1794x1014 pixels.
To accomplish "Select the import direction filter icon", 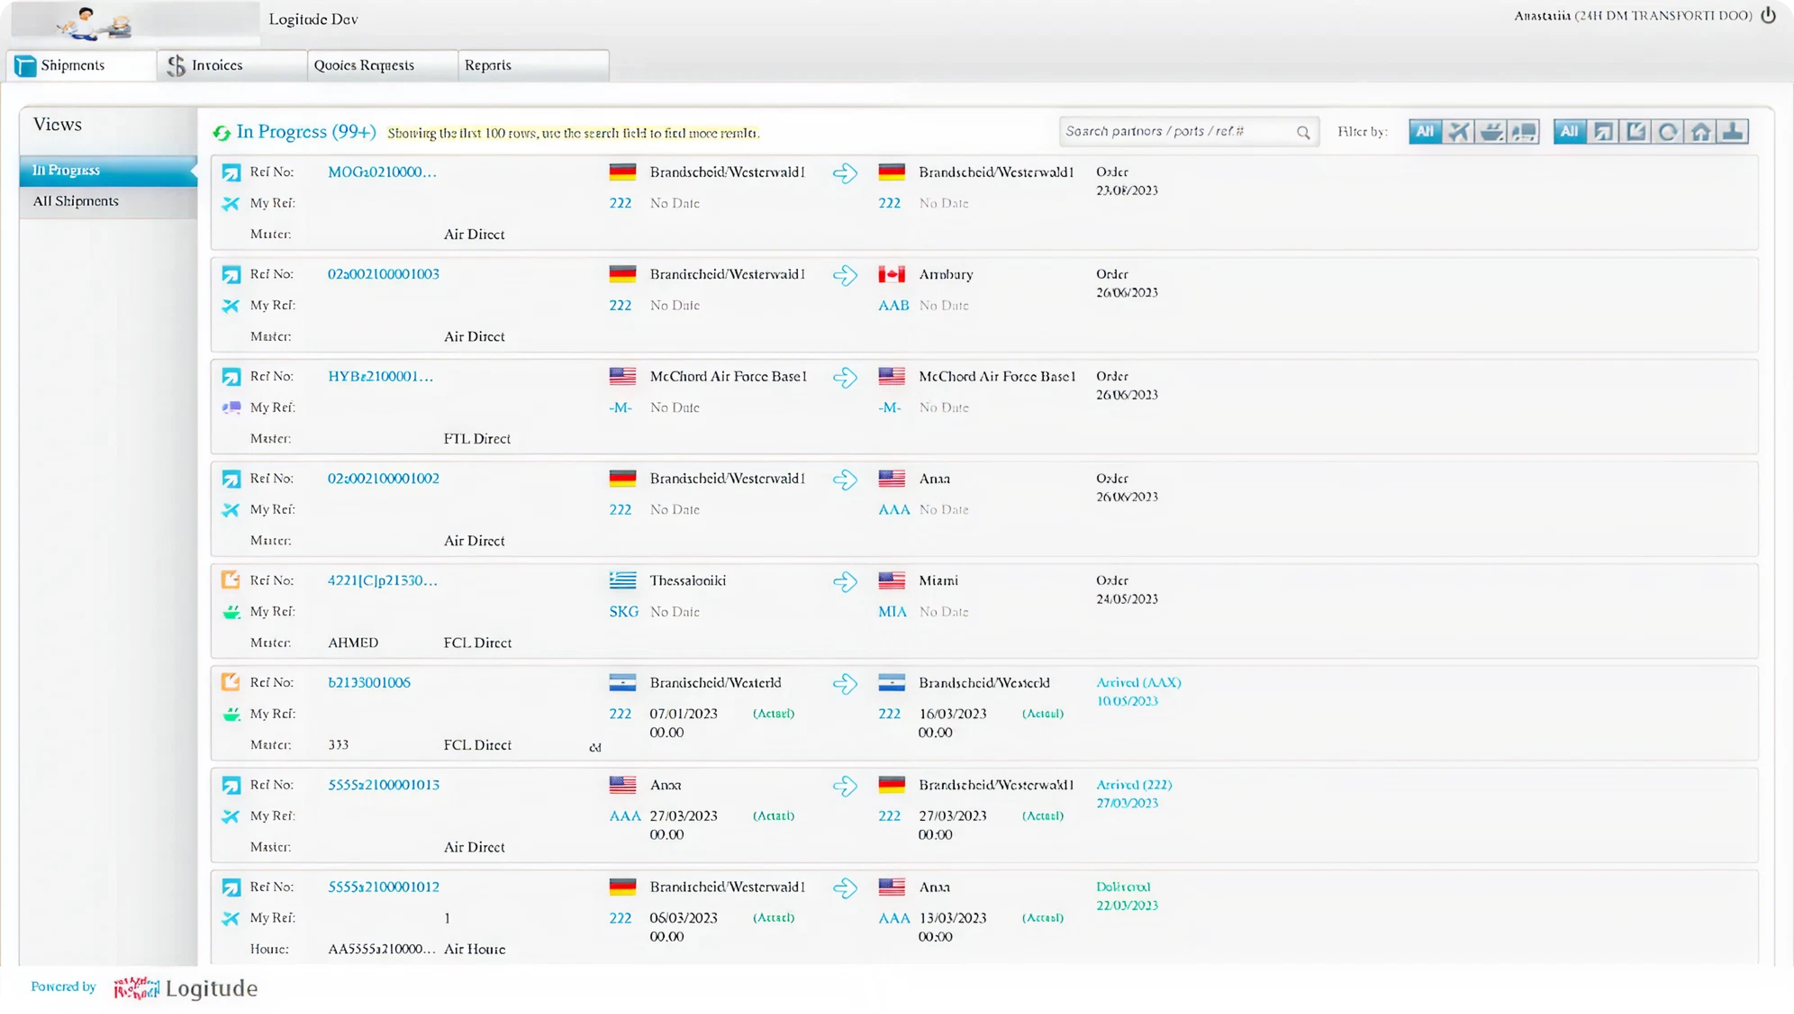I will 1636,131.
